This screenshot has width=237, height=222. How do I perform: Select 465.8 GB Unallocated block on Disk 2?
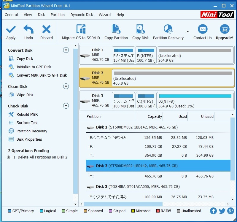tap(173, 78)
